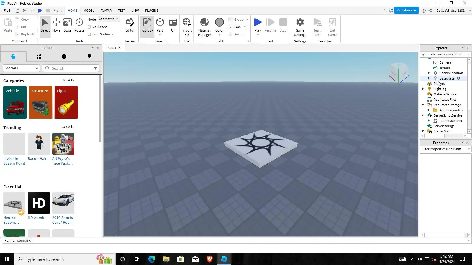Open Game Settings
Image resolution: width=472 pixels, height=265 pixels.
[300, 27]
